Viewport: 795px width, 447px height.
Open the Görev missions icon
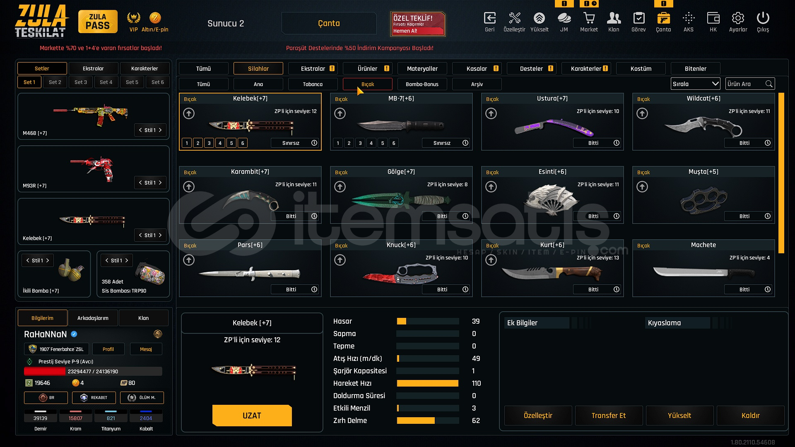pyautogui.click(x=638, y=18)
